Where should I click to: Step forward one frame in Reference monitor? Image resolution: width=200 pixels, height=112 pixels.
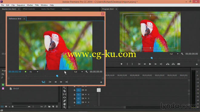61,82
